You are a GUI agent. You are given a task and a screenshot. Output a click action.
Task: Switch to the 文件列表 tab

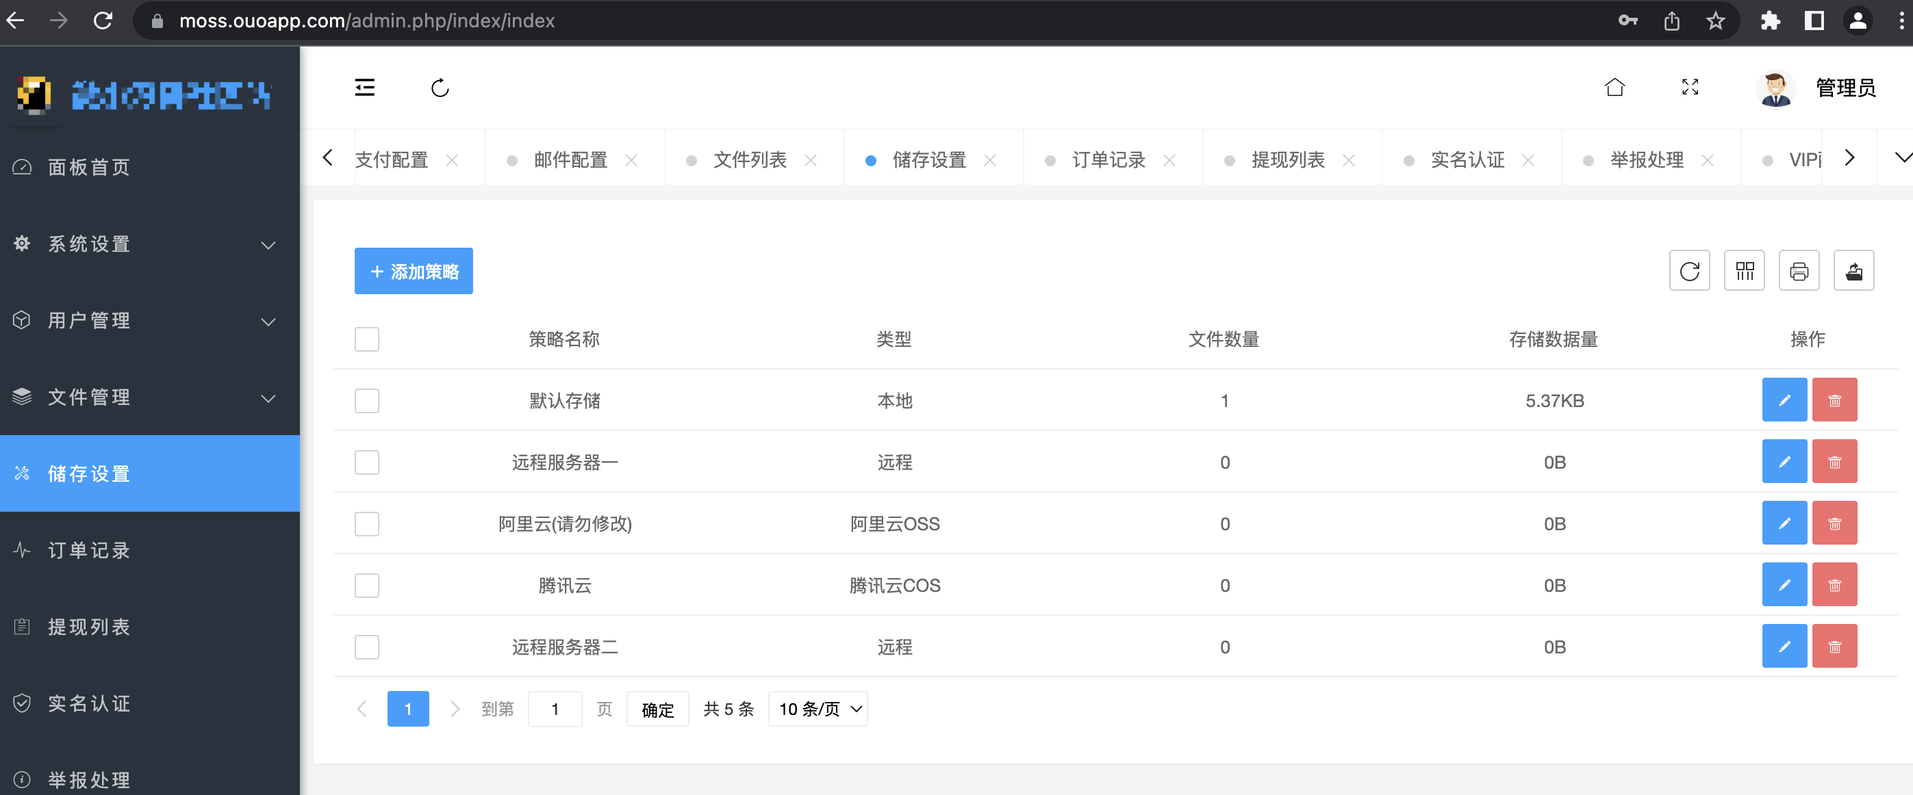(750, 159)
